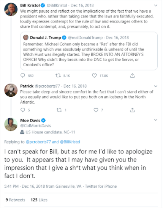
Task: Open @BillKristol link in Replying to line
Action: [x=70, y=142]
